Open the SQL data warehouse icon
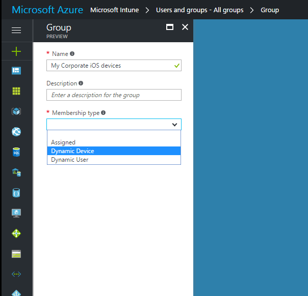This screenshot has height=296, width=308. (x=16, y=172)
